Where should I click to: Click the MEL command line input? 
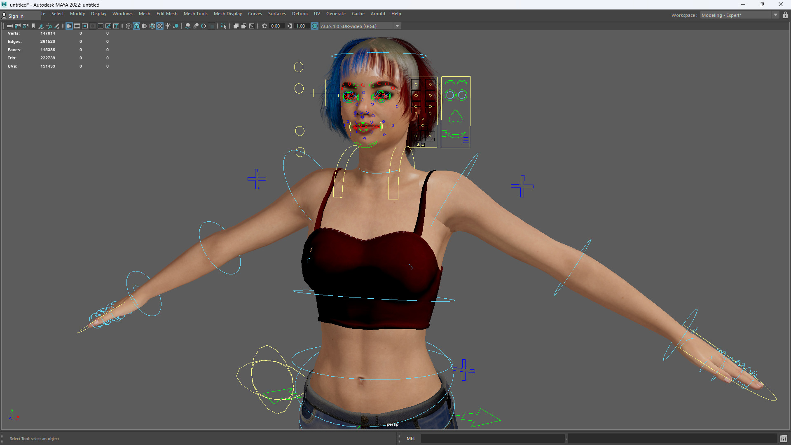coord(493,438)
